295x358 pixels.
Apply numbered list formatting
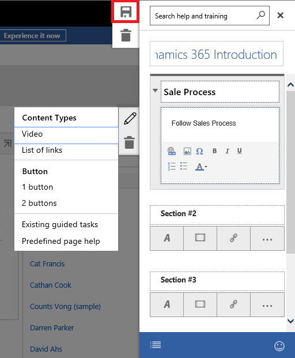point(172,167)
